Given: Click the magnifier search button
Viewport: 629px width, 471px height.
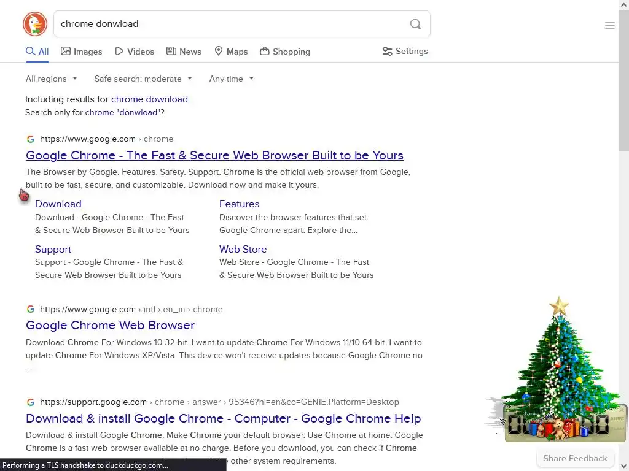Looking at the screenshot, I should point(416,24).
